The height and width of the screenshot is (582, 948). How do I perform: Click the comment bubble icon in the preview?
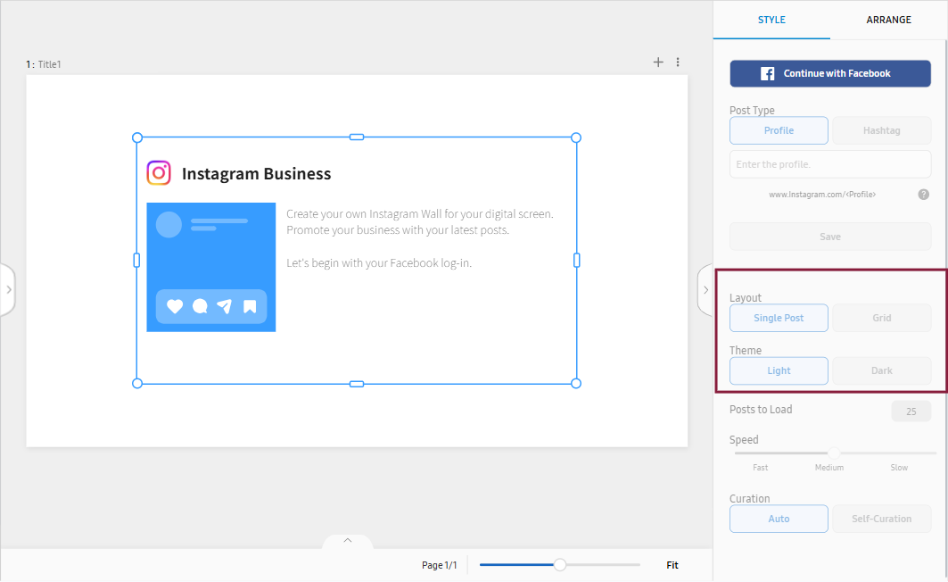(200, 307)
